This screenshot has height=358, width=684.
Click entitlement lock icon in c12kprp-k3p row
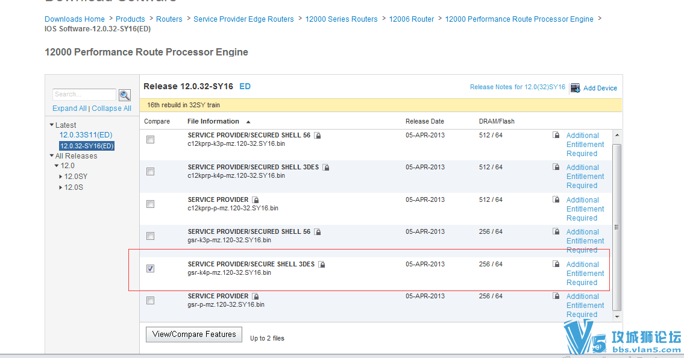click(x=556, y=135)
